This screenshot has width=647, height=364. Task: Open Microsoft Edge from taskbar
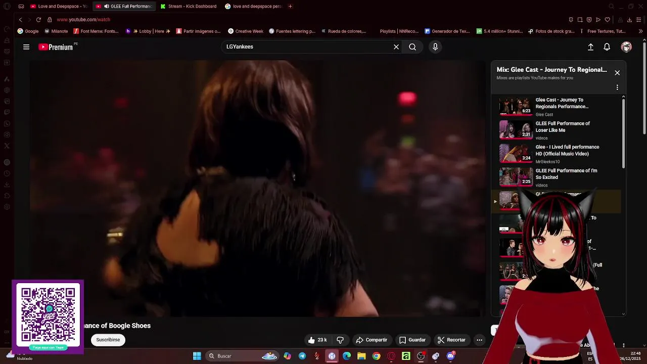[x=347, y=356]
